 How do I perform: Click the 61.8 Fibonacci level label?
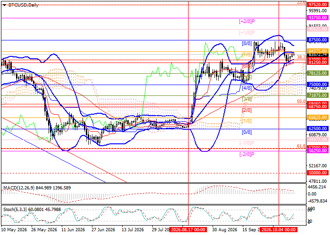[301, 146]
